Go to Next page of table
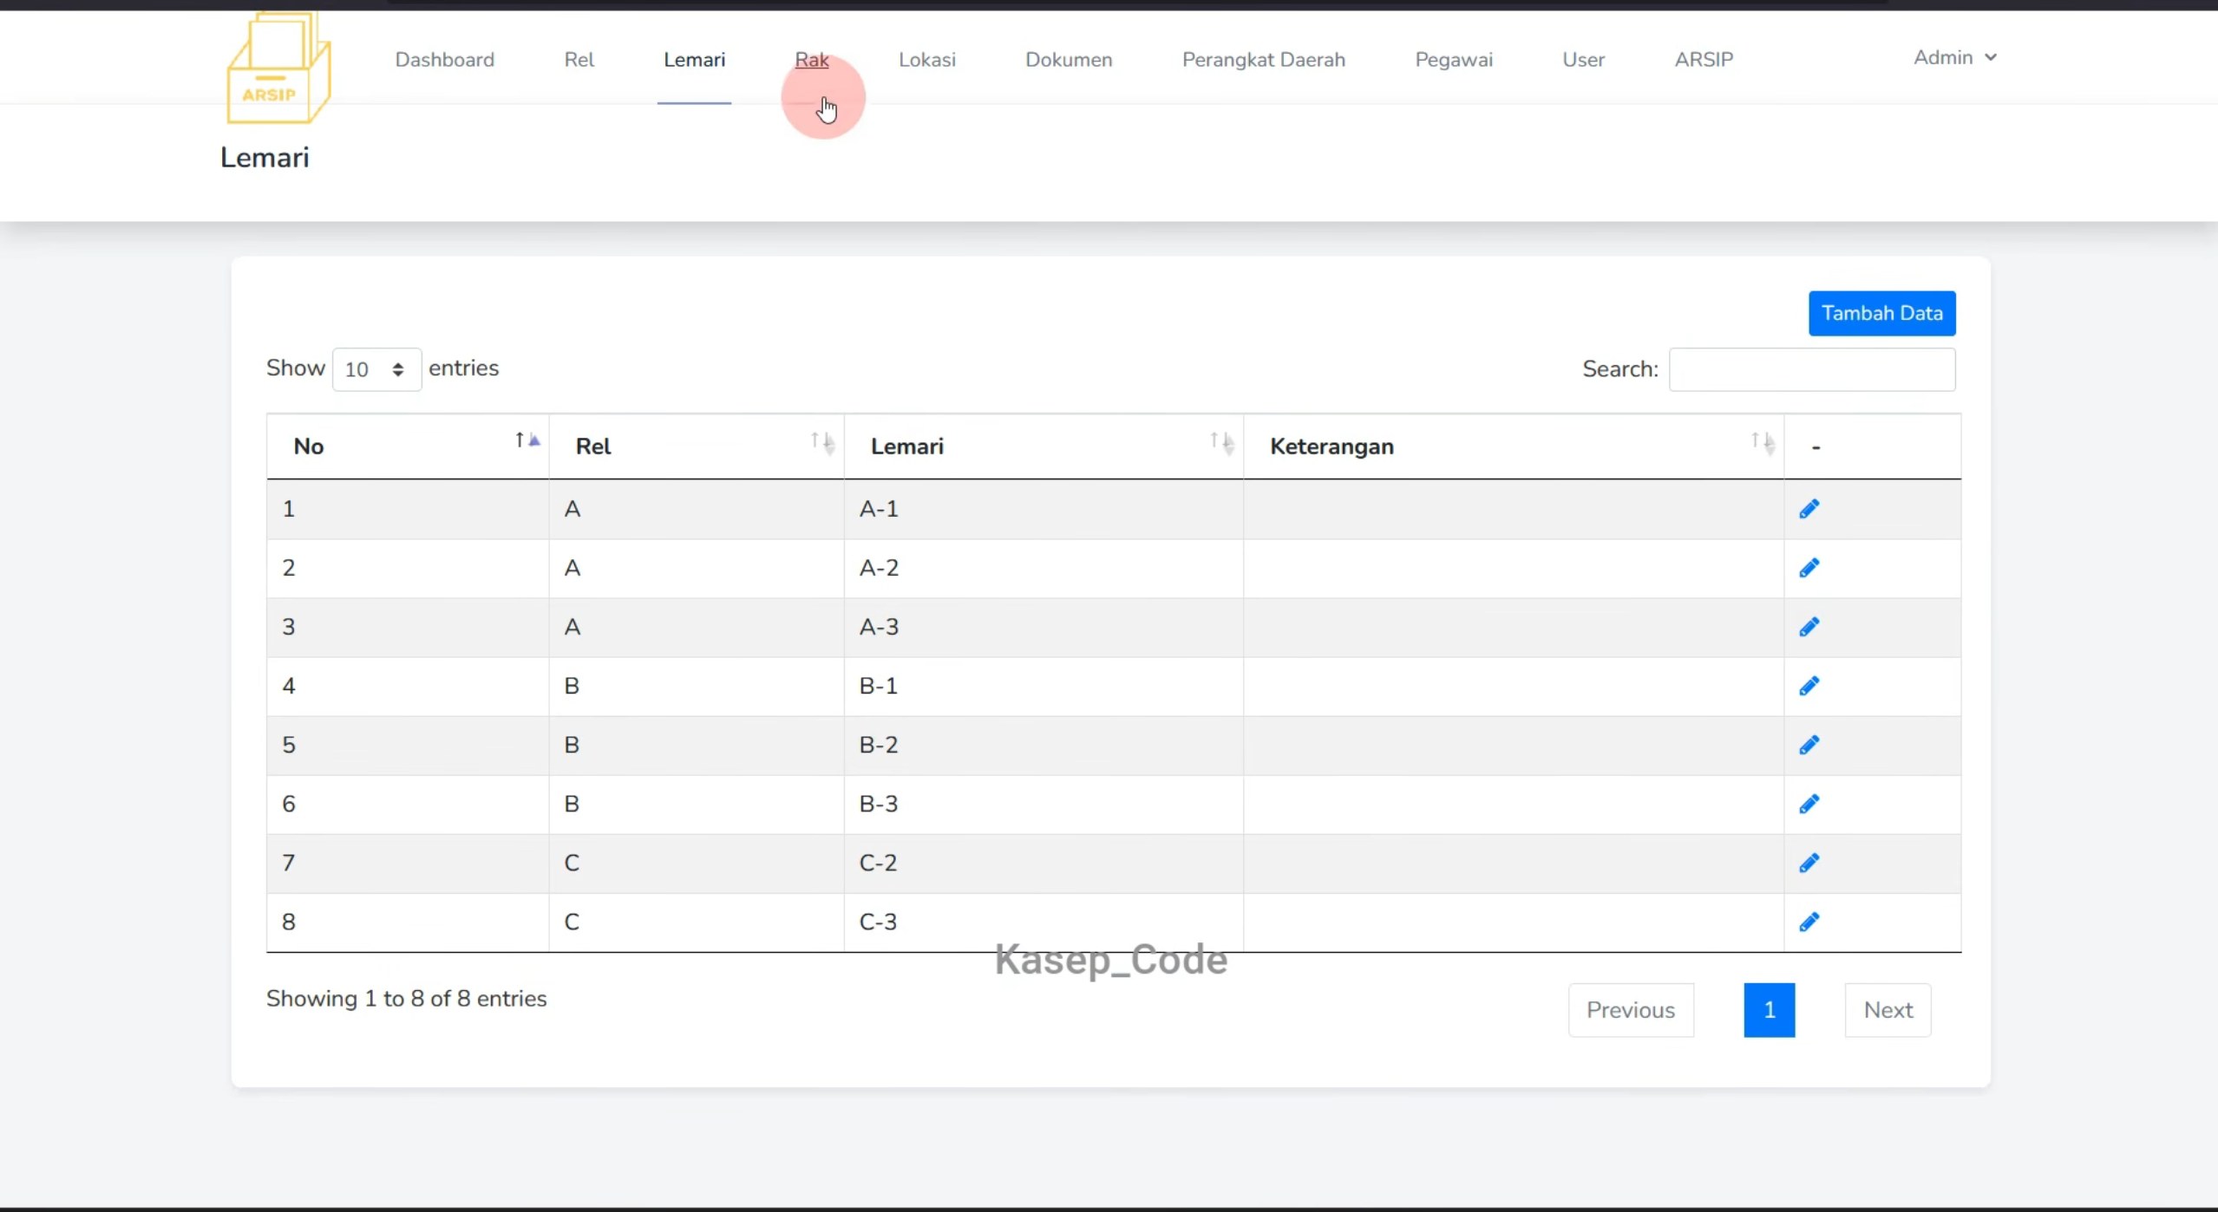The width and height of the screenshot is (2218, 1212). [x=1888, y=1010]
